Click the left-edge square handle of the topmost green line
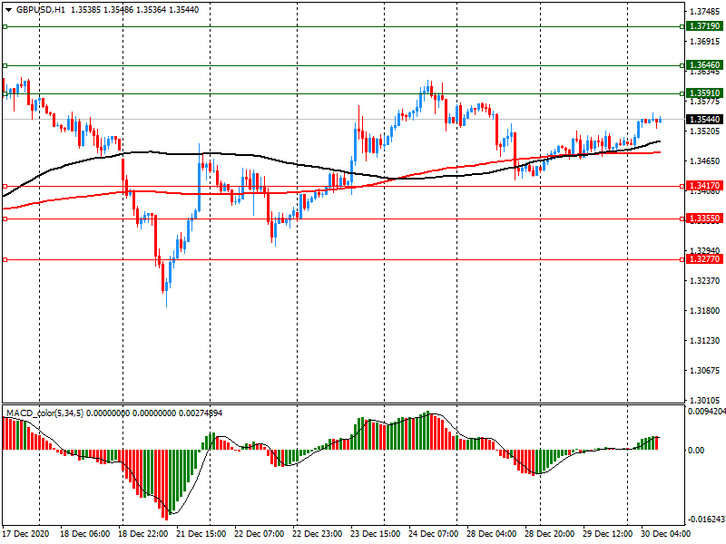Viewport: 726px width, 544px height. coord(5,27)
